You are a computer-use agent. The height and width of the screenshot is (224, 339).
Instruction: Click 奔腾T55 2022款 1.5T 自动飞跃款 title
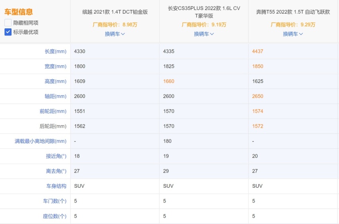coord(293,12)
